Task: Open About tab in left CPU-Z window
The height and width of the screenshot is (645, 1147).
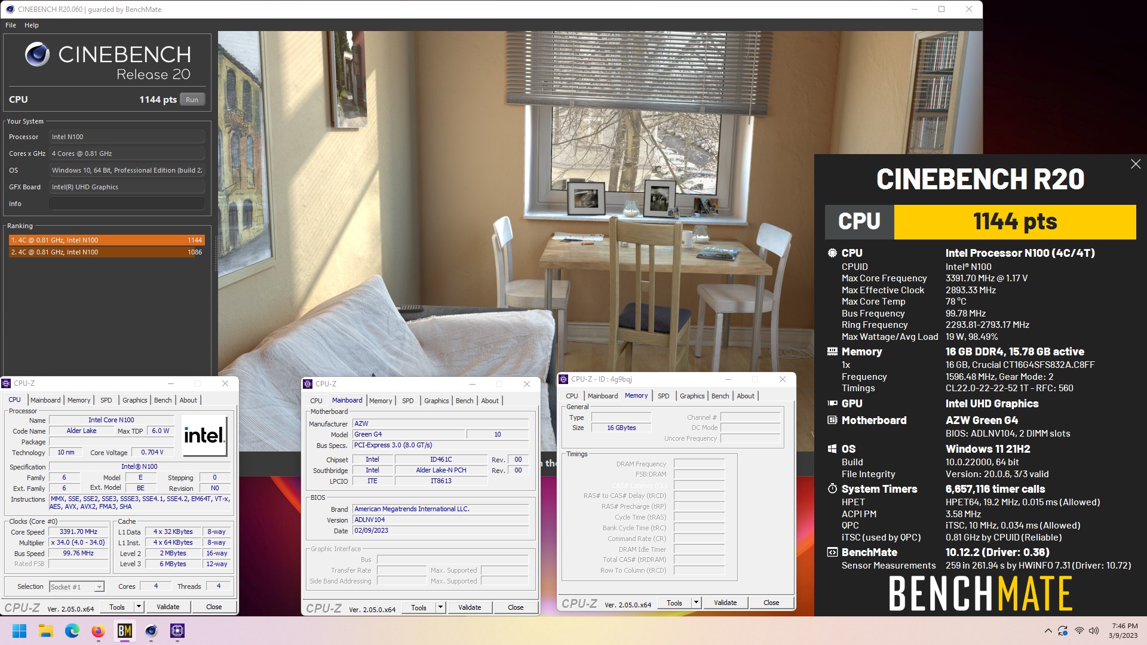Action: [188, 400]
